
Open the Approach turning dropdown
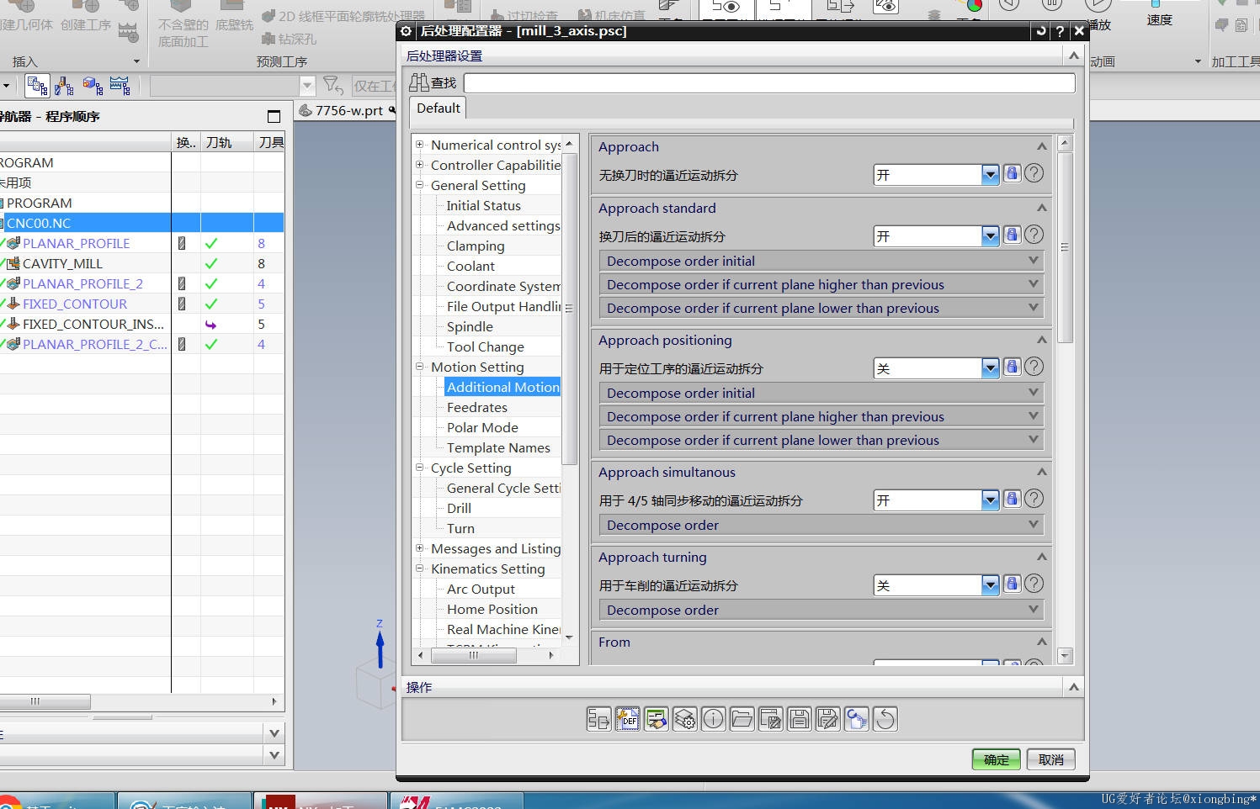936,585
